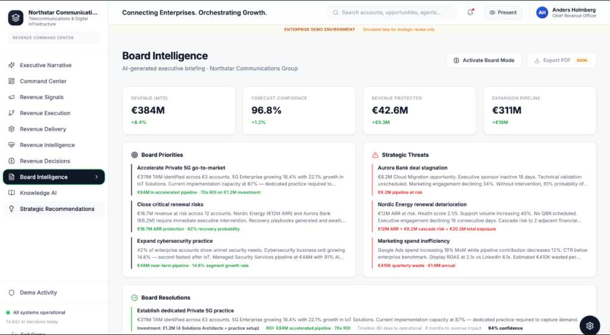Select the Revenue (MTD) €384M card
Image resolution: width=610 pixels, height=335 pixels.
click(x=179, y=111)
